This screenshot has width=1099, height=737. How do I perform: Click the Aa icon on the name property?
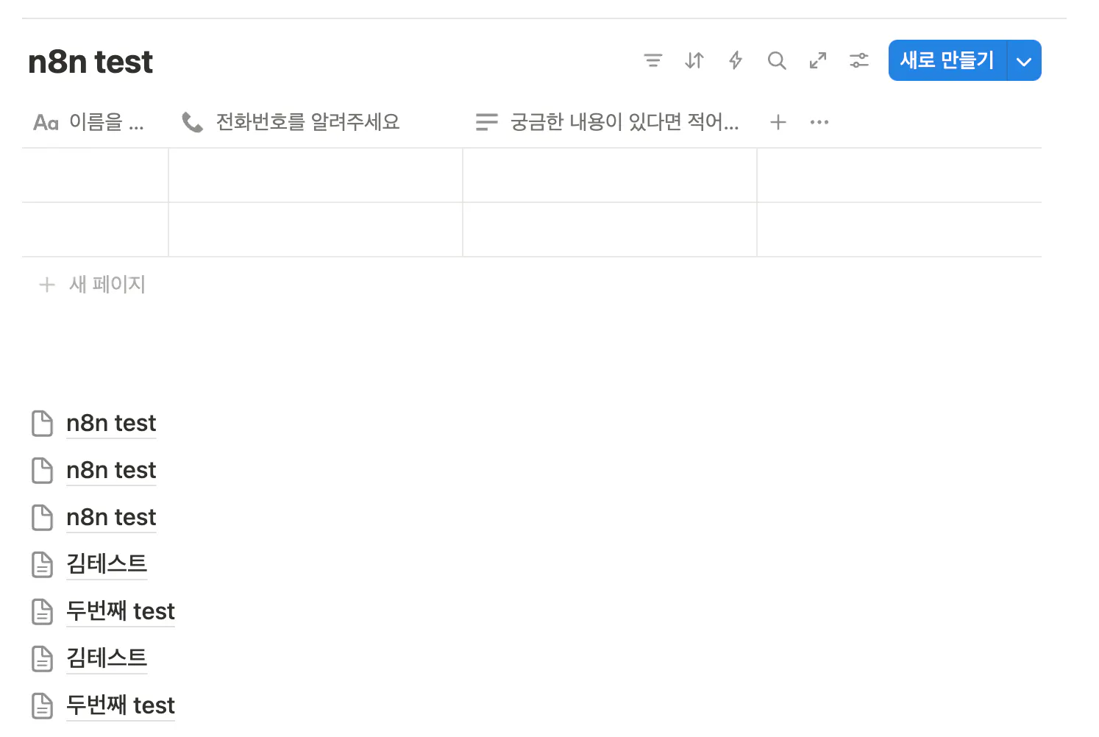coord(45,121)
